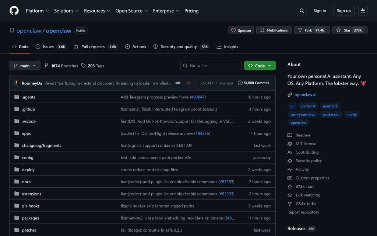
Task: Click the docs folder icon
Action: 17,181
